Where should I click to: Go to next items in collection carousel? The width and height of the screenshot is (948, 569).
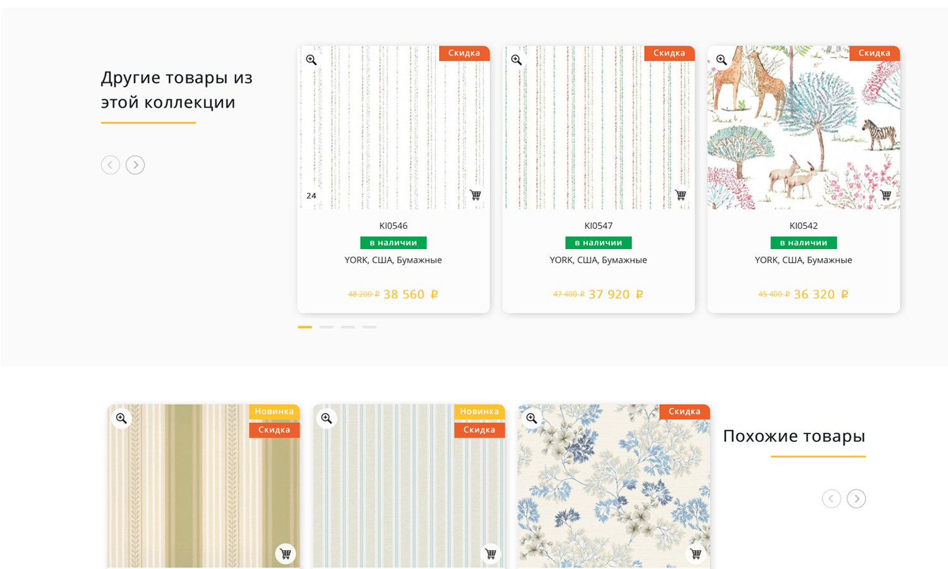click(x=135, y=165)
